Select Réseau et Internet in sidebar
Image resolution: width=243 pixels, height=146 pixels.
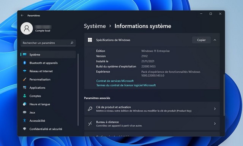(x=48, y=71)
